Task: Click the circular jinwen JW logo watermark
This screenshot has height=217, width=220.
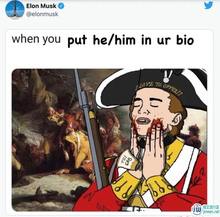Action: tap(197, 210)
